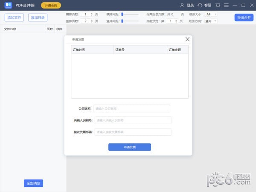Close the 申请发票 dialog
Viewport: 256px width, 192px height.
(x=187, y=39)
